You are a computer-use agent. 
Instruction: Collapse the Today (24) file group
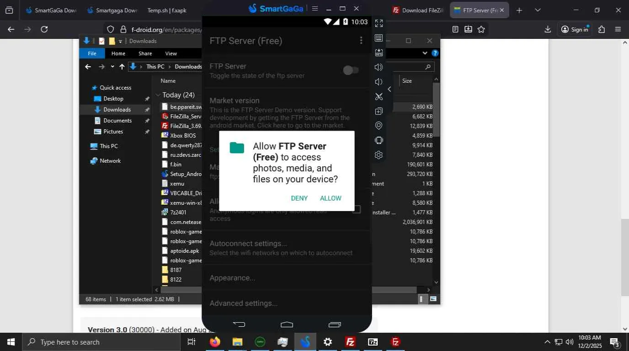click(158, 95)
